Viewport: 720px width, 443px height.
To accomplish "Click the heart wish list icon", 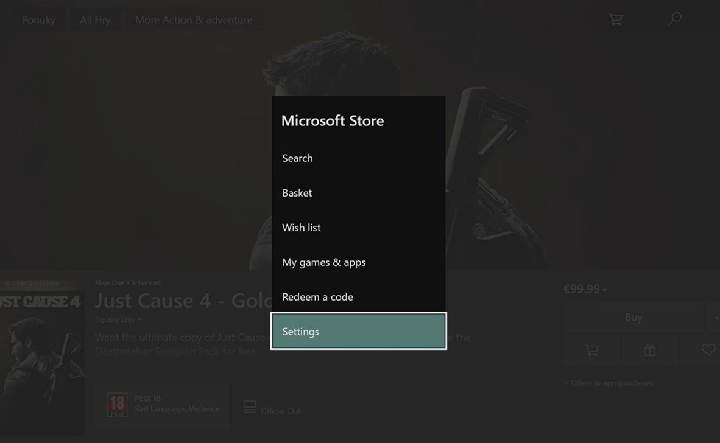I will (x=708, y=350).
